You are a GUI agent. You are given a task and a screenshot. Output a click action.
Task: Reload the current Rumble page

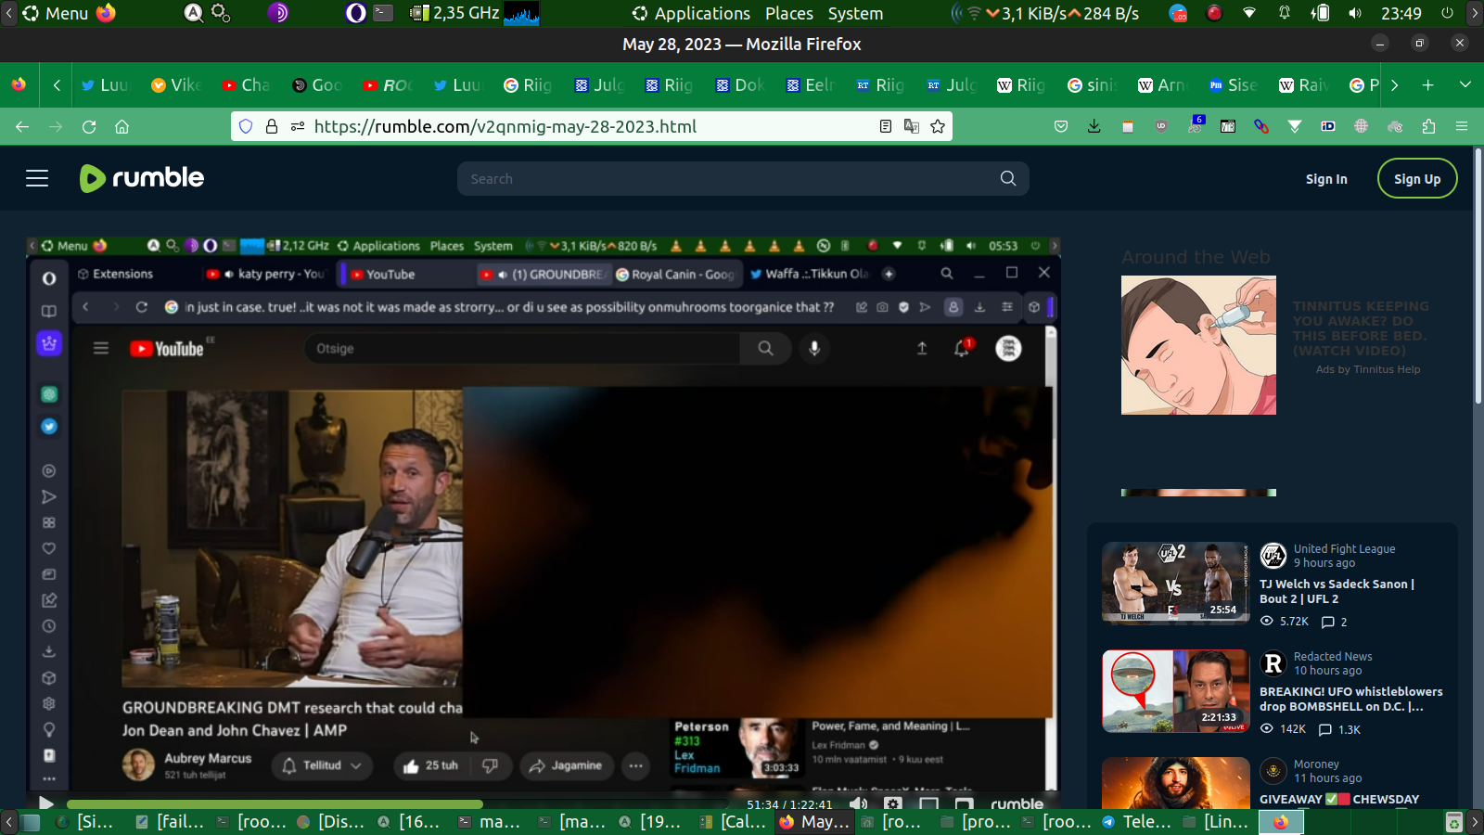(x=89, y=126)
